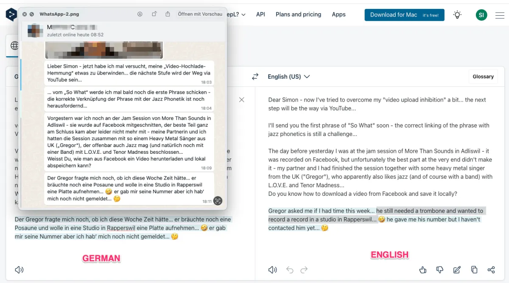This screenshot has height=283, width=509.
Task: Click the share icon in Quick Look window
Action: pyautogui.click(x=168, y=14)
